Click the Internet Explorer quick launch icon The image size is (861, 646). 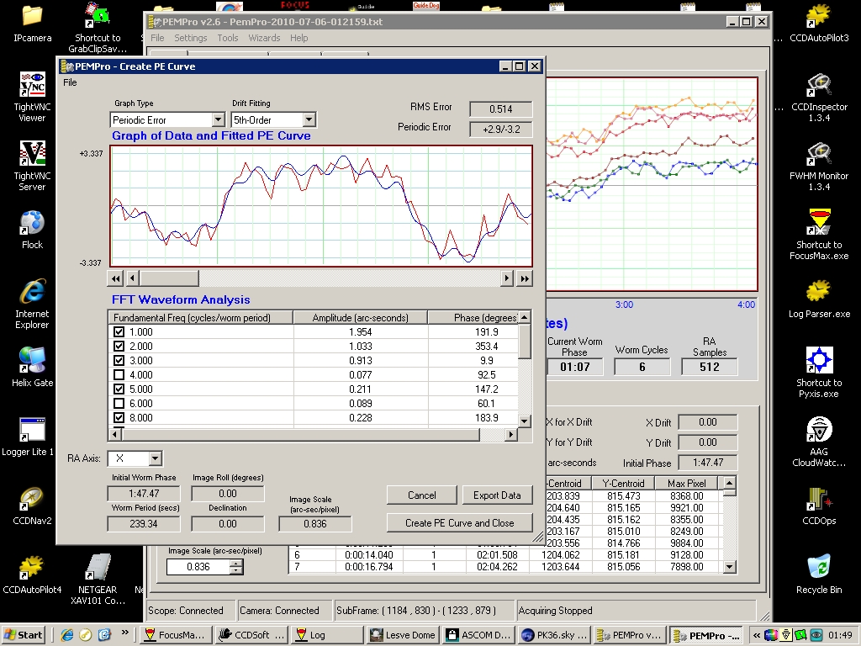(x=67, y=634)
